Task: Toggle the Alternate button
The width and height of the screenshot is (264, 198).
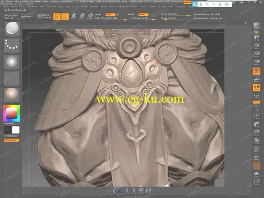Action: 11,140
